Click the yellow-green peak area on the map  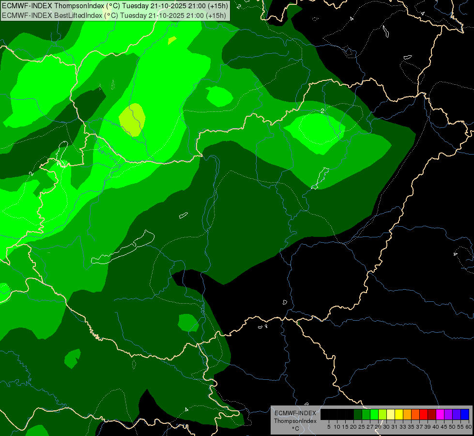[132, 120]
